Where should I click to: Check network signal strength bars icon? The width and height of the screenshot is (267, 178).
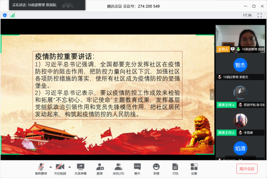tap(13, 16)
